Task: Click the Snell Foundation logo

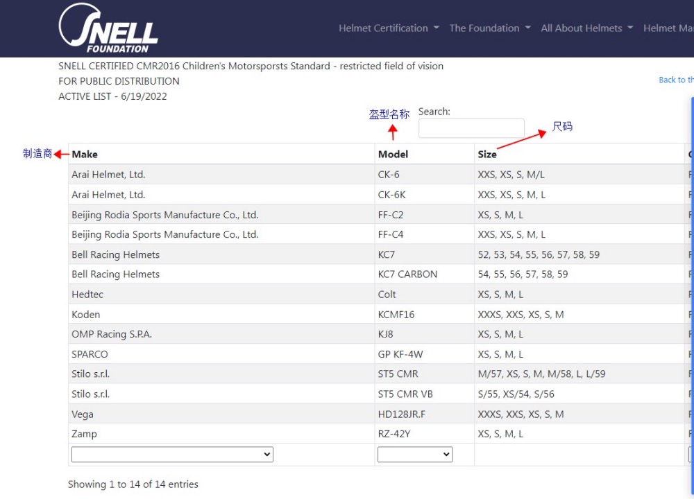Action: point(108,28)
